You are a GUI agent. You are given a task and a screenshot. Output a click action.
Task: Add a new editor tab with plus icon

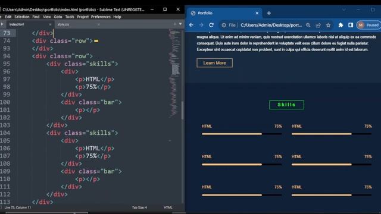(174, 24)
